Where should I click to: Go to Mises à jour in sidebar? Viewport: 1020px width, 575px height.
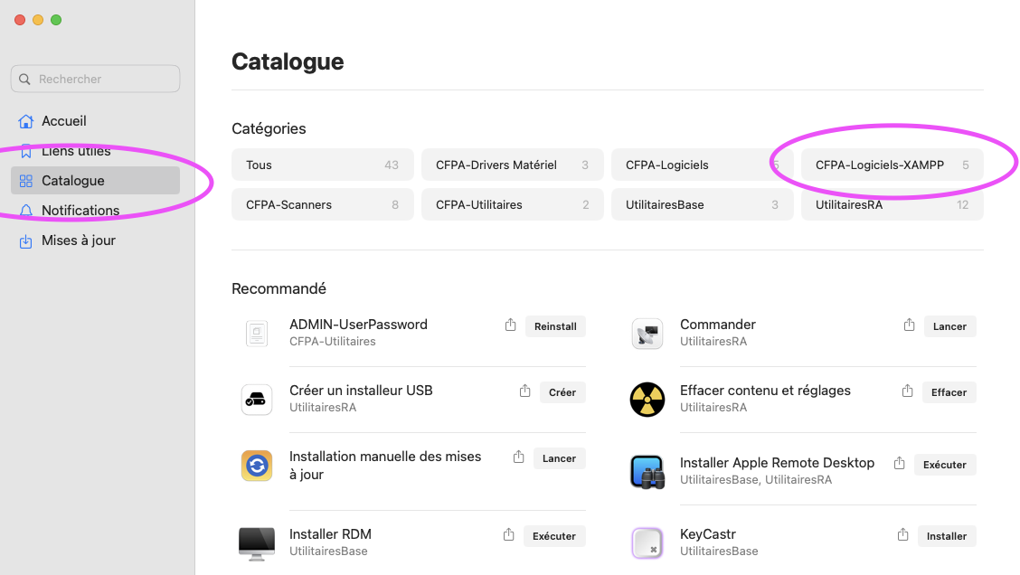[78, 240]
